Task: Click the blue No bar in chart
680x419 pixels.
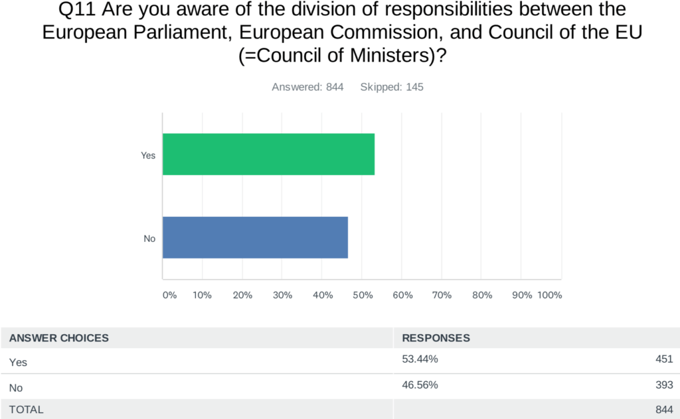Action: [255, 237]
